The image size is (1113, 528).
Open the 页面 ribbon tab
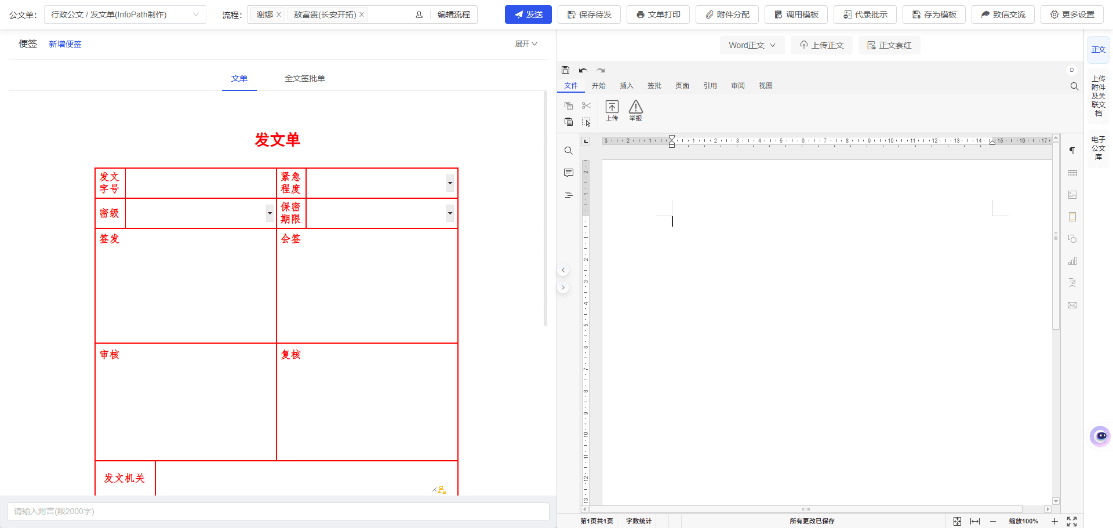coord(682,86)
